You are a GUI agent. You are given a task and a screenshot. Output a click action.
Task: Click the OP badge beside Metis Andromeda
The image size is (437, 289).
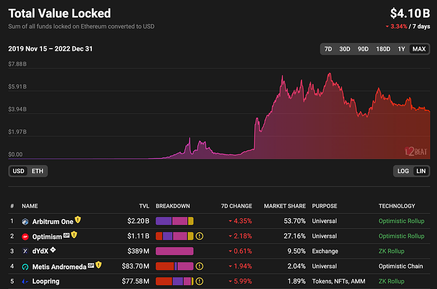91,266
